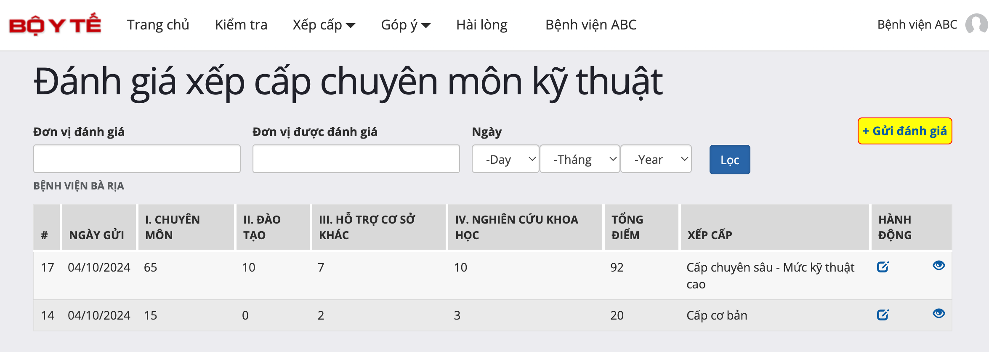The width and height of the screenshot is (989, 352).
Task: Open the Day dropdown
Action: click(505, 159)
